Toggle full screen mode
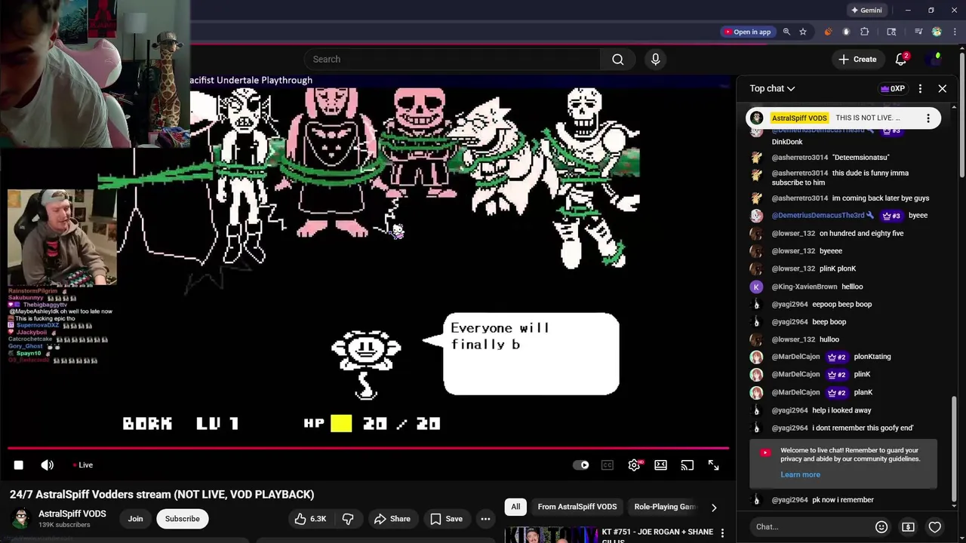The height and width of the screenshot is (543, 966). point(713,465)
